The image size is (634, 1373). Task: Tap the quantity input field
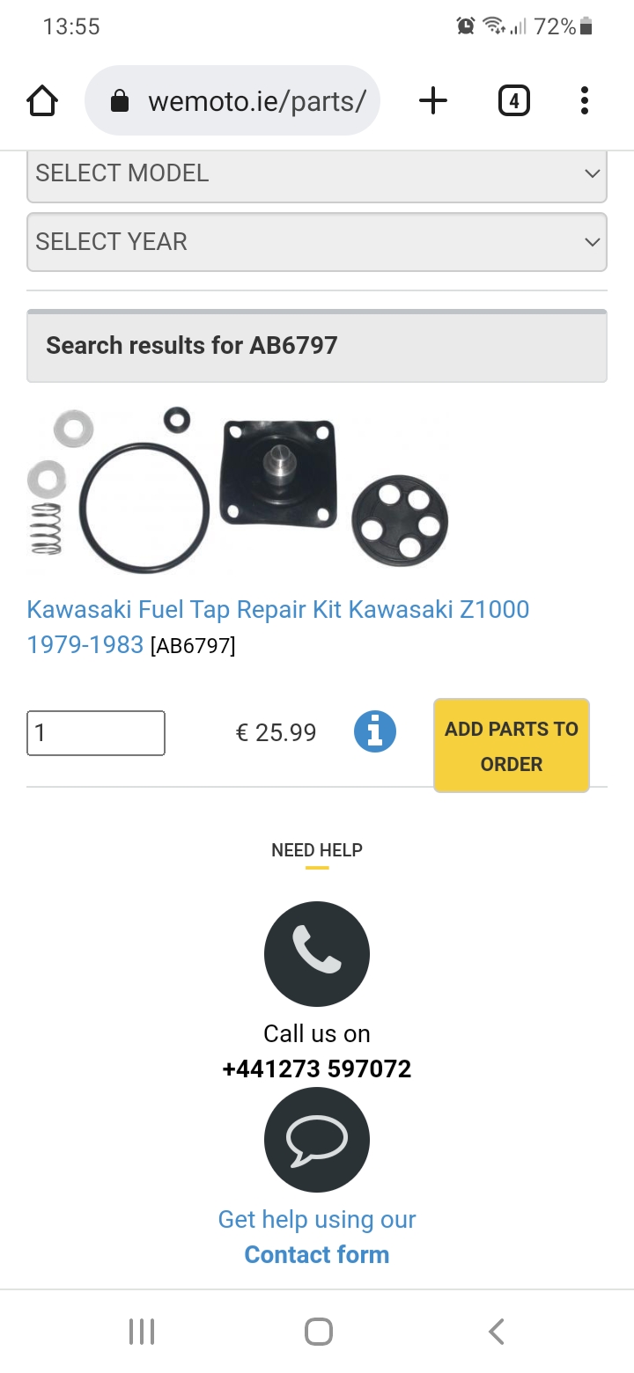pos(96,732)
